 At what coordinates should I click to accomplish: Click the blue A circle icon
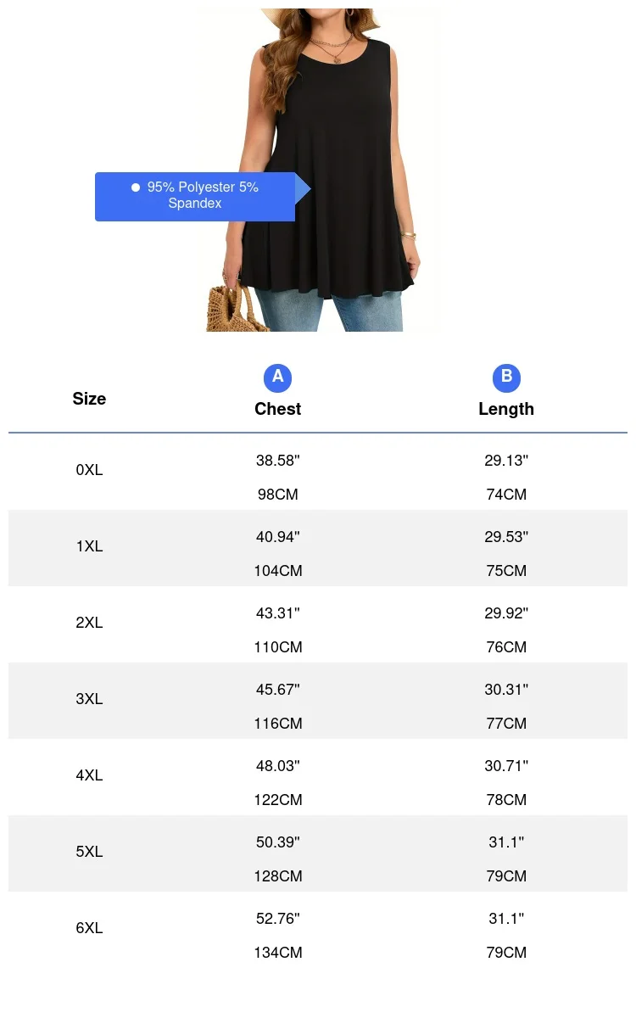(x=277, y=378)
